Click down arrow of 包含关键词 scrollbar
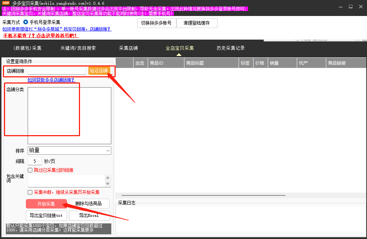This screenshot has width=367, height=239. click(x=108, y=184)
